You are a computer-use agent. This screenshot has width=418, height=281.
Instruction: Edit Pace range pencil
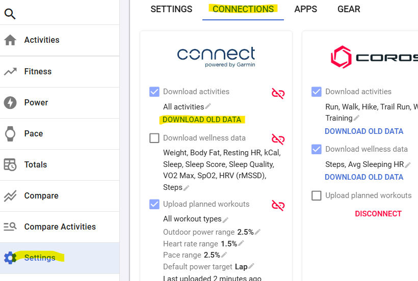[x=224, y=255]
